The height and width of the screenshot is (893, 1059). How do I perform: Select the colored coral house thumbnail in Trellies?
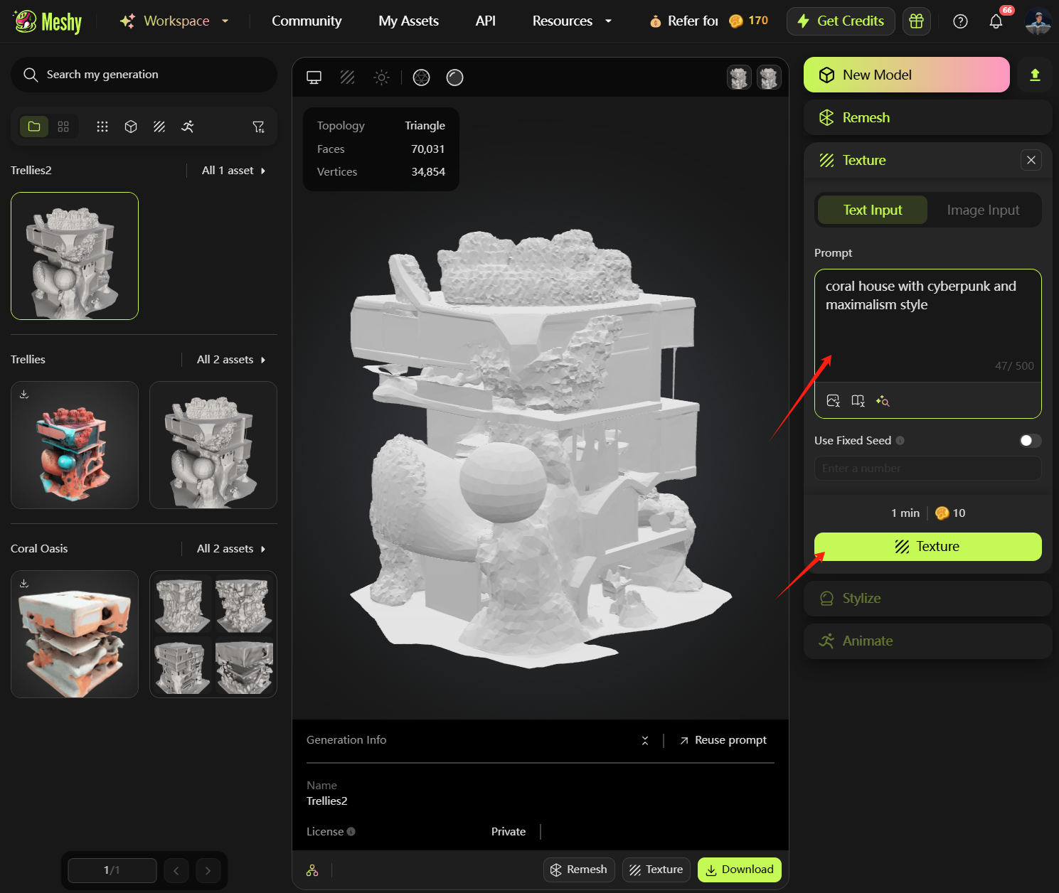pyautogui.click(x=75, y=445)
